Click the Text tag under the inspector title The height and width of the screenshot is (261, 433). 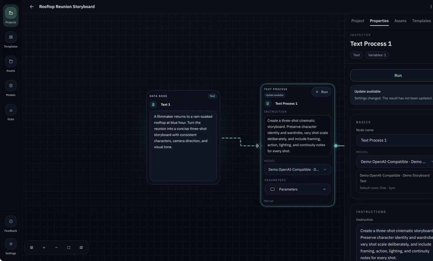coord(356,55)
